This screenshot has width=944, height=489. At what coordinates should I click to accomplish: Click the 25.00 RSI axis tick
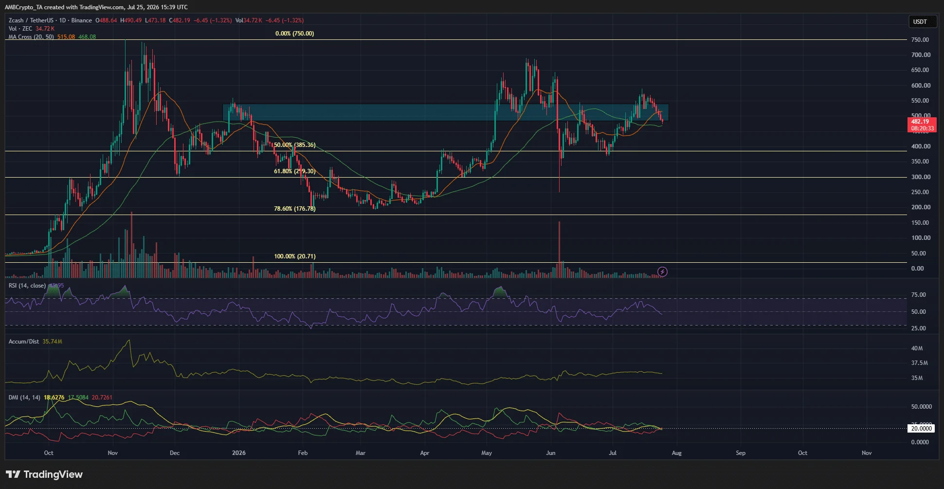[x=918, y=328]
